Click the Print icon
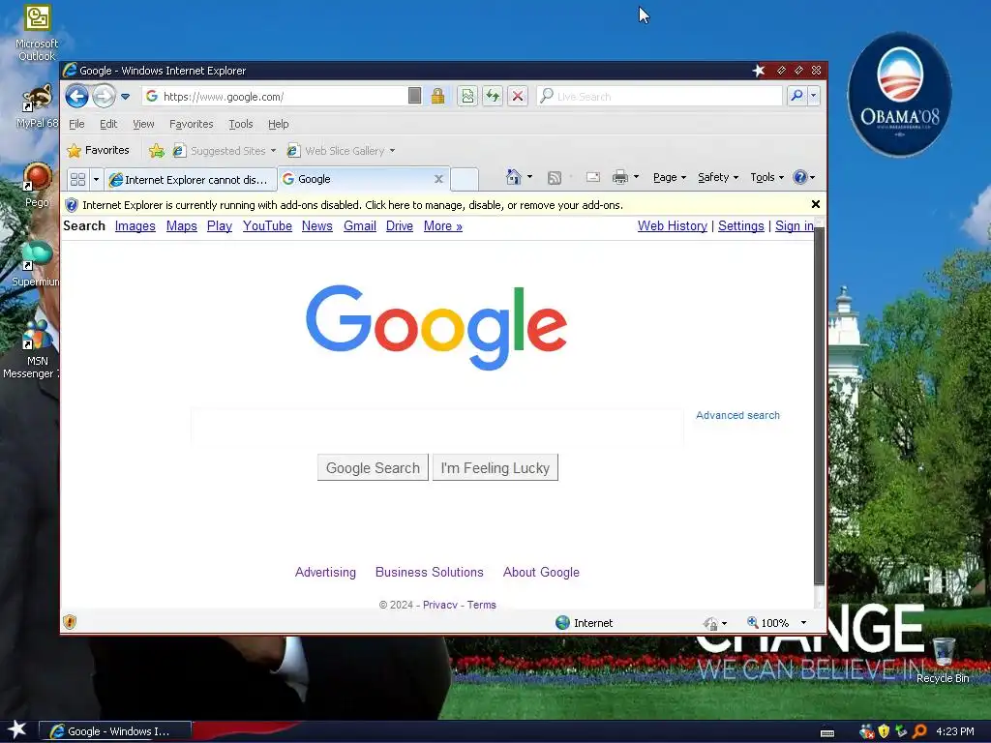The image size is (991, 743). 620,178
